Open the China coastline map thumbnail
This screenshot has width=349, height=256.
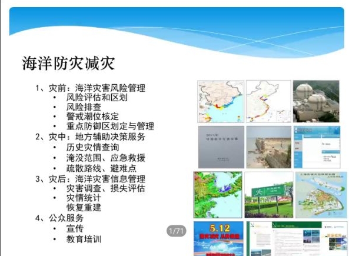tap(268, 101)
